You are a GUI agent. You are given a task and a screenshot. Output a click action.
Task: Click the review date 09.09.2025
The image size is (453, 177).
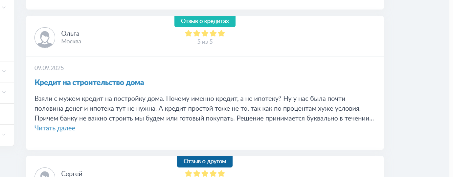coord(49,68)
